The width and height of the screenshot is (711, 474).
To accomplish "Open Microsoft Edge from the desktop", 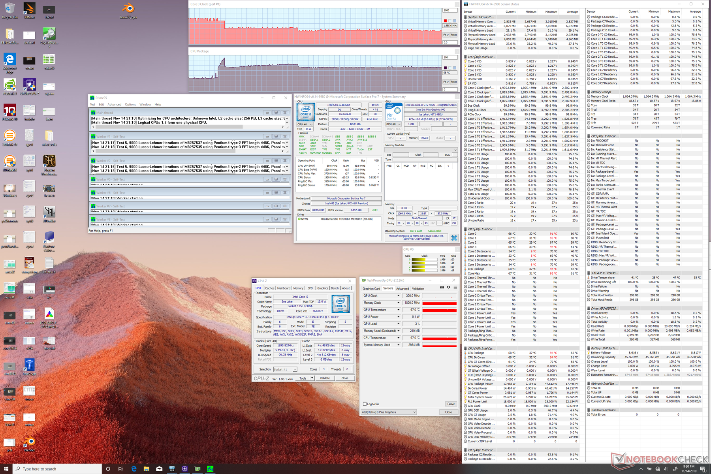I will [9, 63].
